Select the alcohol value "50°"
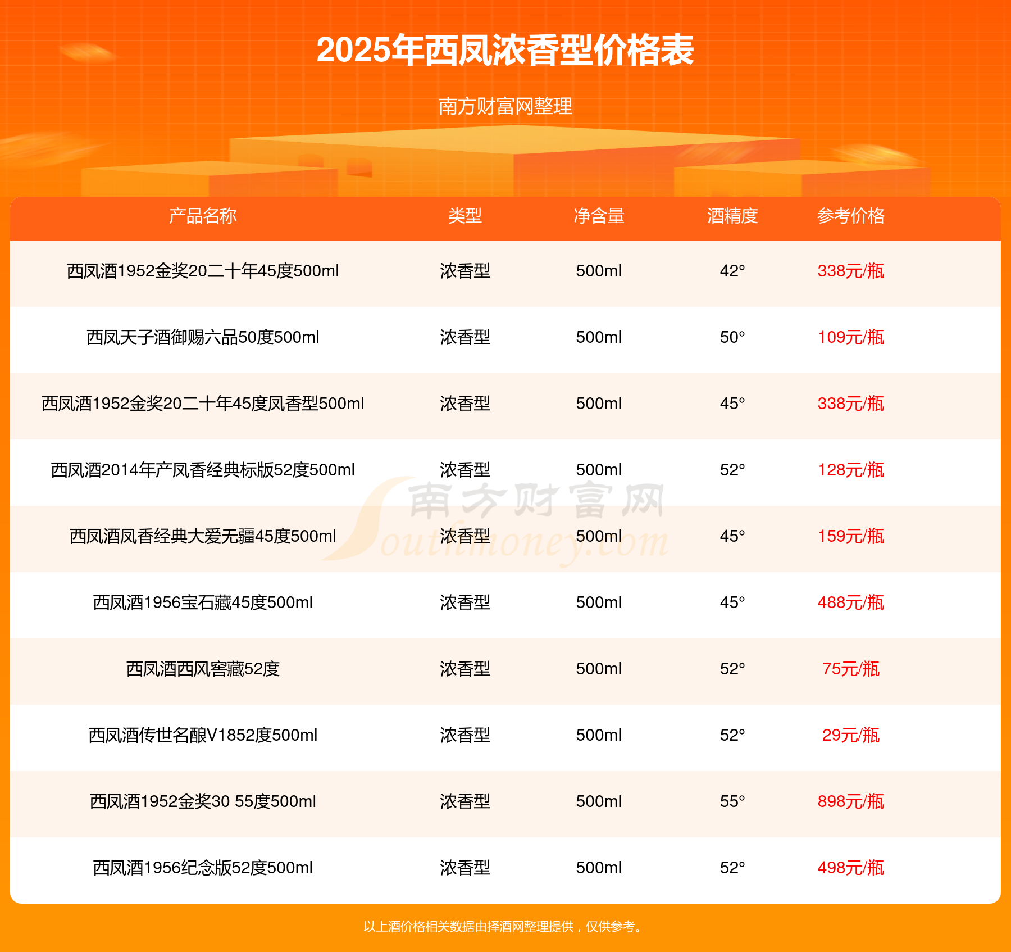The height and width of the screenshot is (952, 1011). (x=732, y=337)
